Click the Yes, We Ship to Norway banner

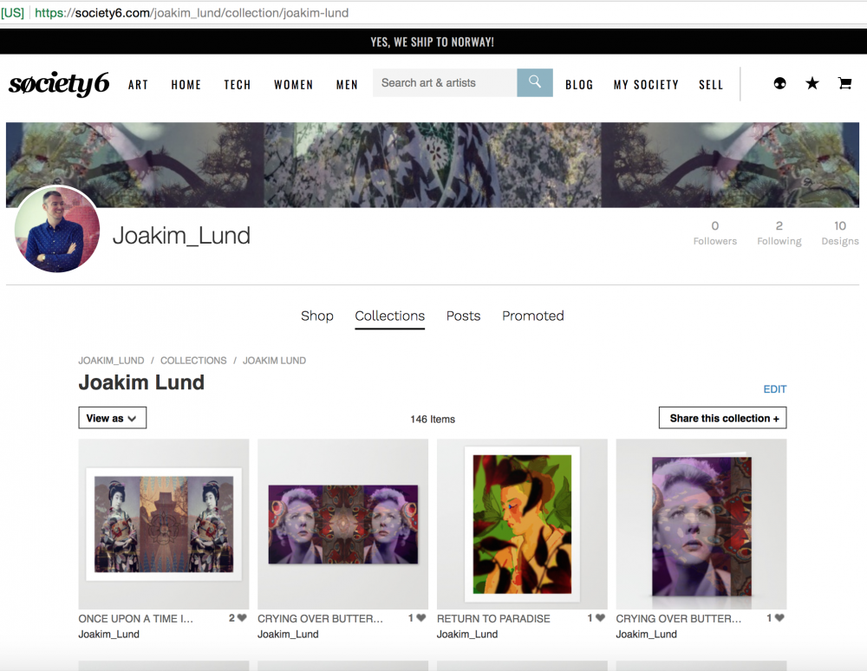pyautogui.click(x=433, y=42)
